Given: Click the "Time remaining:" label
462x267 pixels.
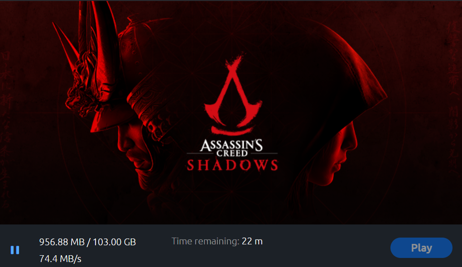Looking at the screenshot, I should pos(205,241).
